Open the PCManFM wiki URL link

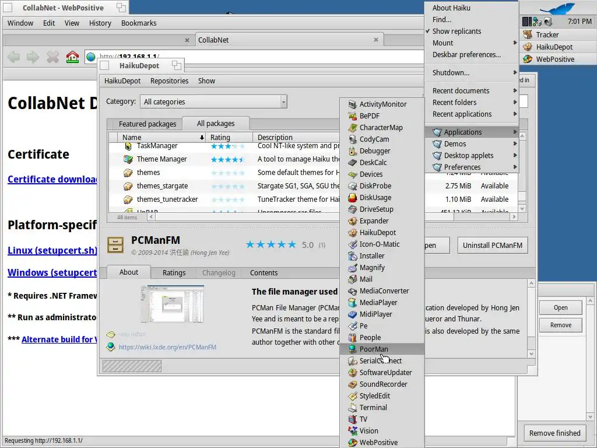point(167,348)
